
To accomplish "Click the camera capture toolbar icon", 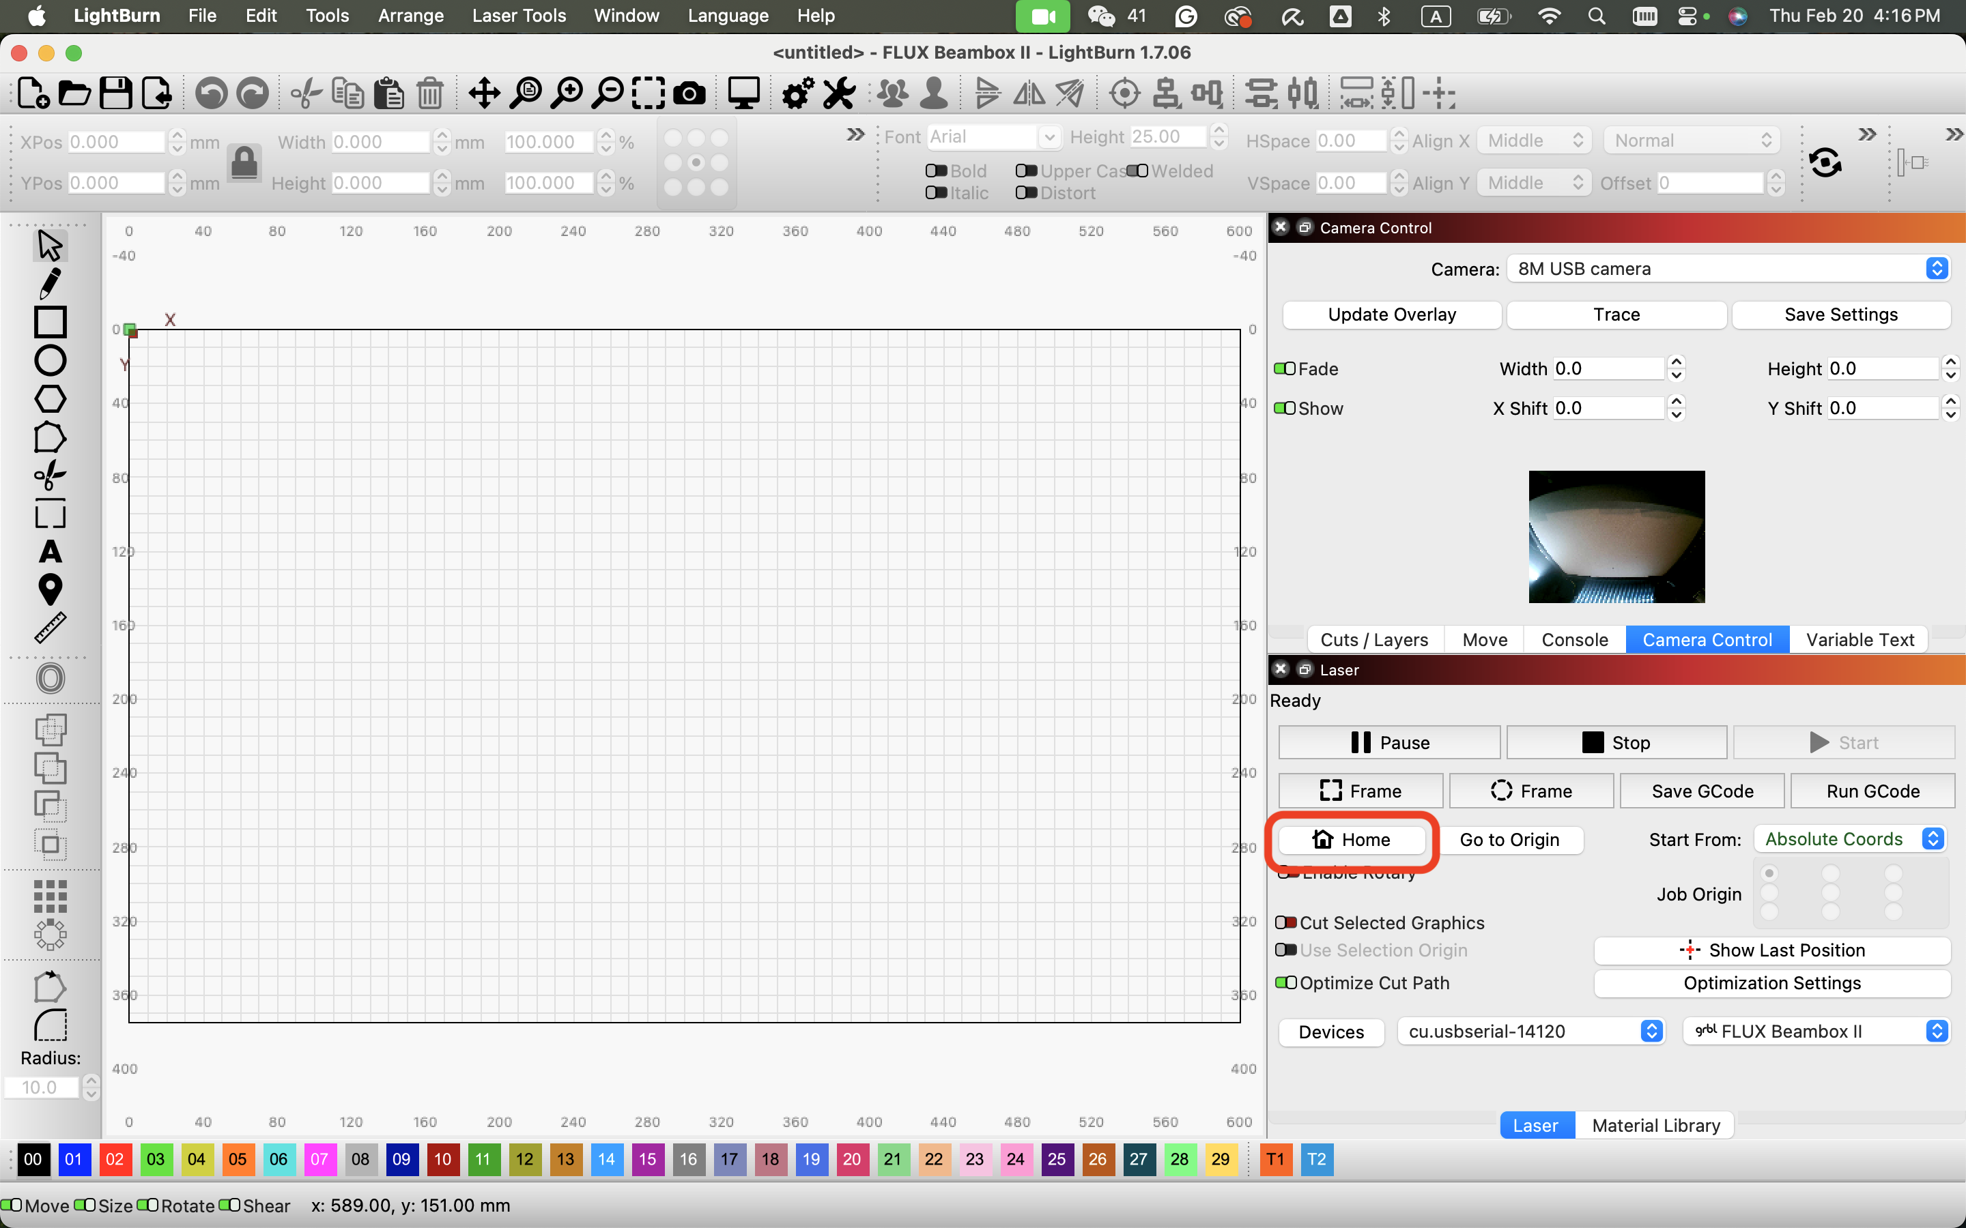I will point(689,93).
